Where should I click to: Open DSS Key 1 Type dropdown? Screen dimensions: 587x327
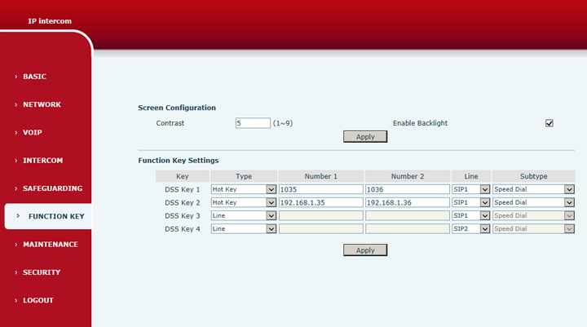tap(244, 189)
